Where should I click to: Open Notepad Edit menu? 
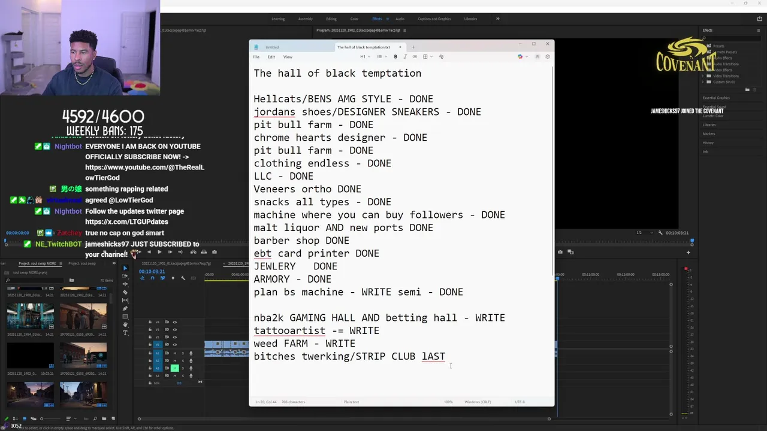(x=271, y=57)
